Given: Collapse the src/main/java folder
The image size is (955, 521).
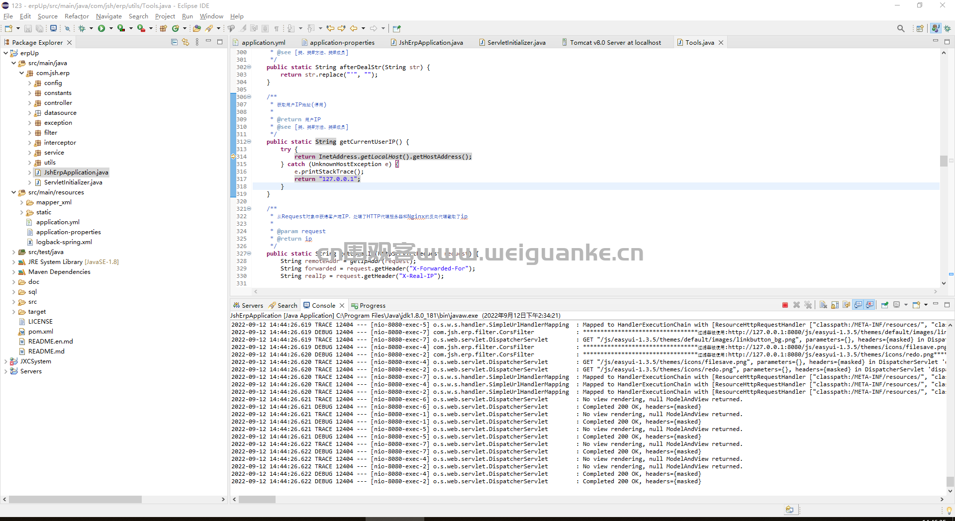Looking at the screenshot, I should point(13,63).
